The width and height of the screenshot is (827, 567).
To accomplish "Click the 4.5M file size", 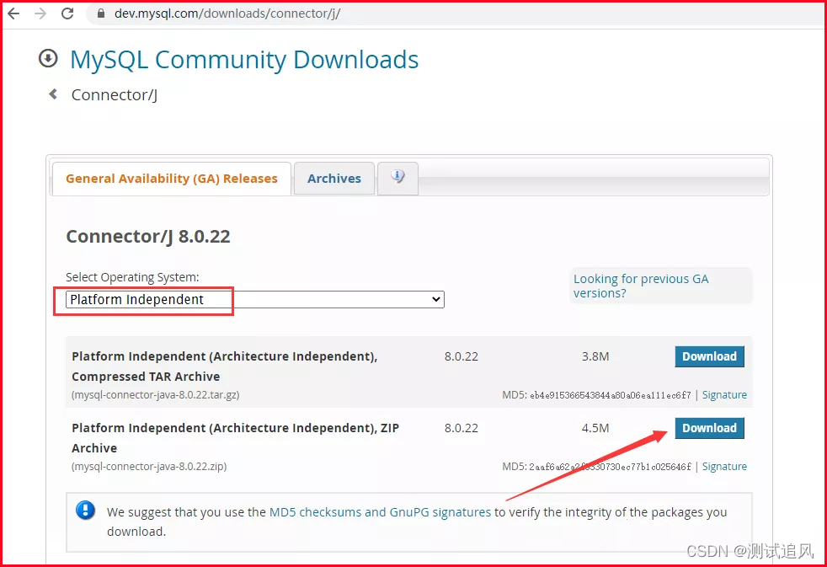I will 595,428.
